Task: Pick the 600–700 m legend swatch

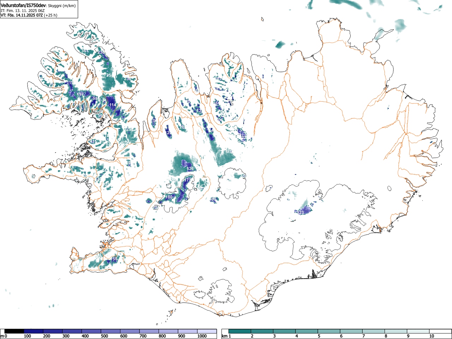Action: [x=130, y=331]
